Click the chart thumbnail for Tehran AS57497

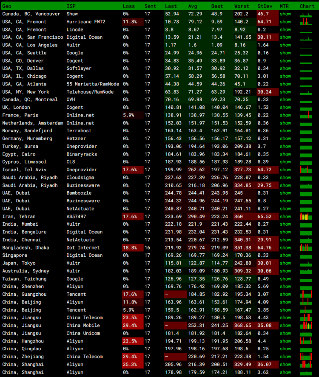[x=307, y=216]
